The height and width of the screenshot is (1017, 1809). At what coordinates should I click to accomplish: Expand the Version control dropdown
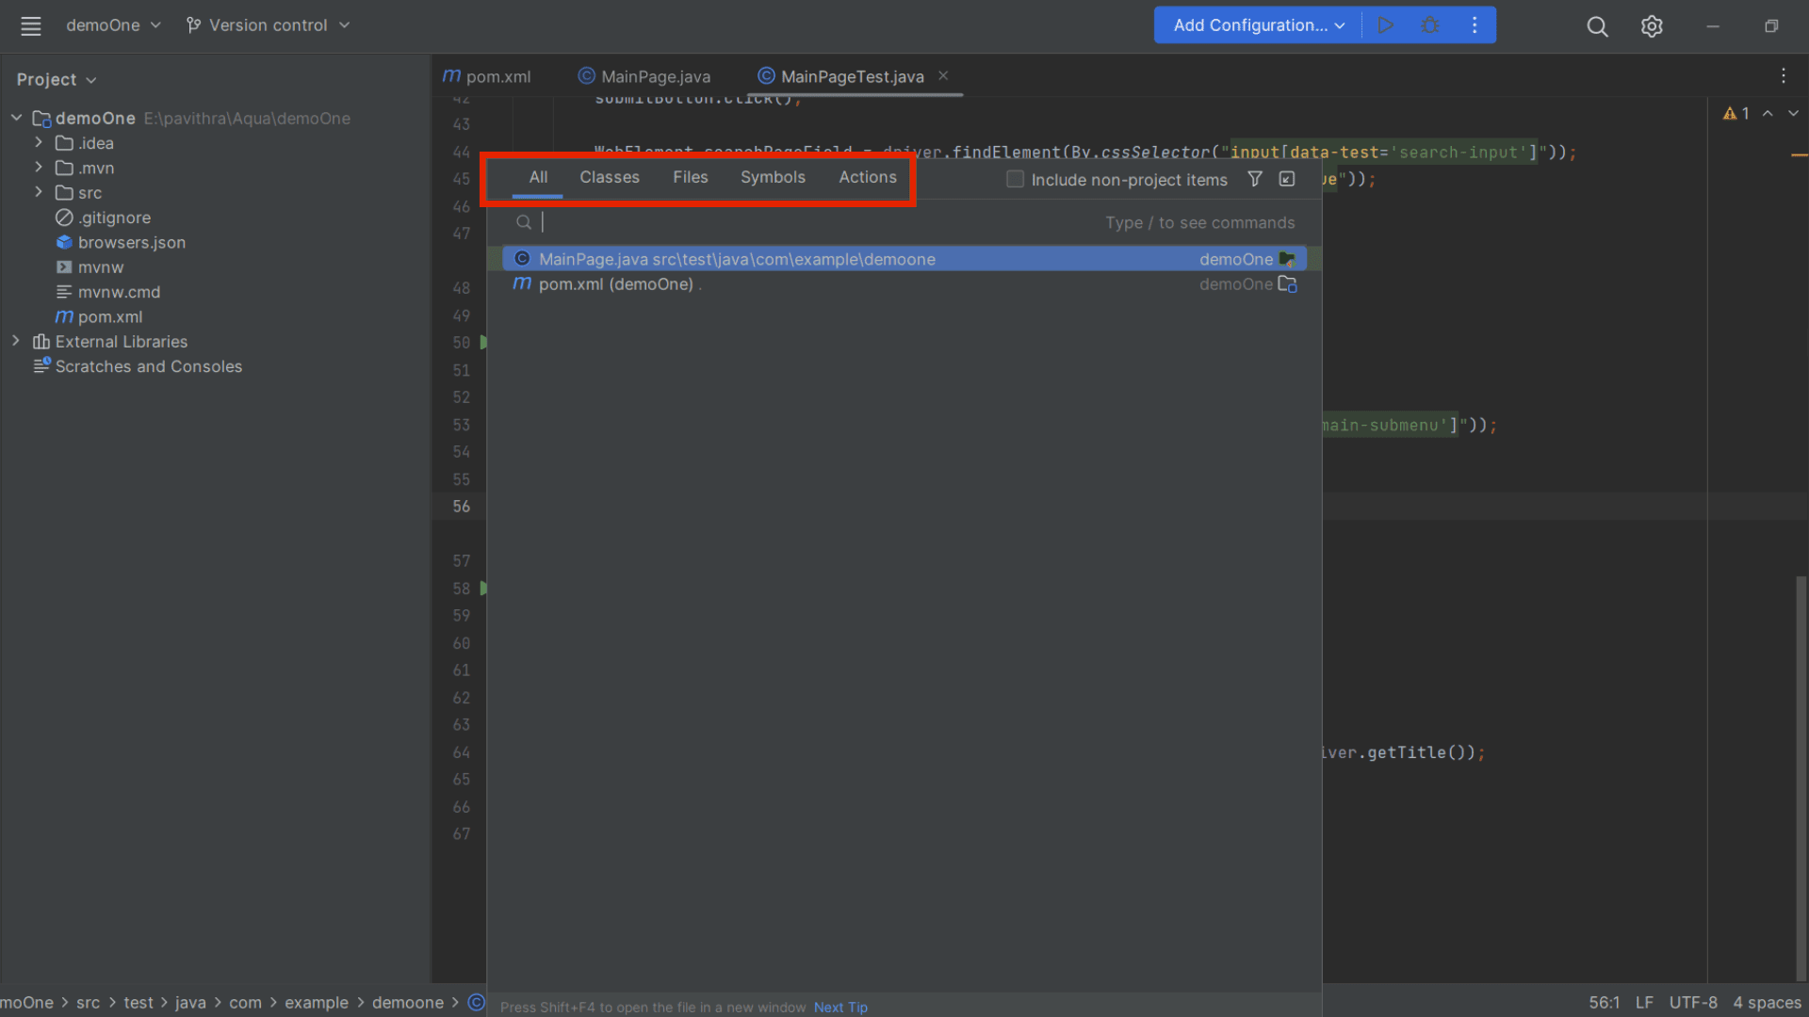coord(269,25)
